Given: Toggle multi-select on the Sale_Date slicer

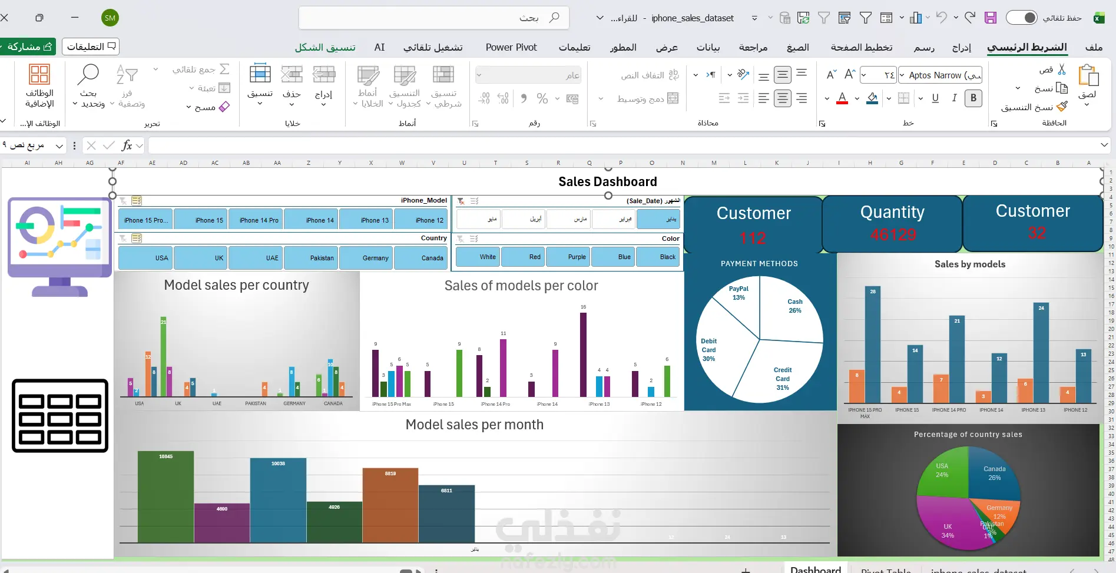Looking at the screenshot, I should click(474, 201).
